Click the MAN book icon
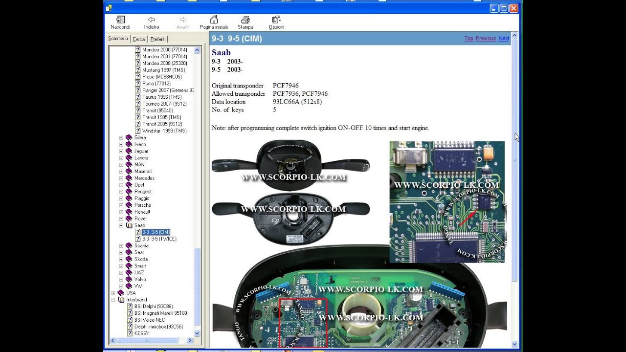Screen dimensions: 626x352 (129, 165)
